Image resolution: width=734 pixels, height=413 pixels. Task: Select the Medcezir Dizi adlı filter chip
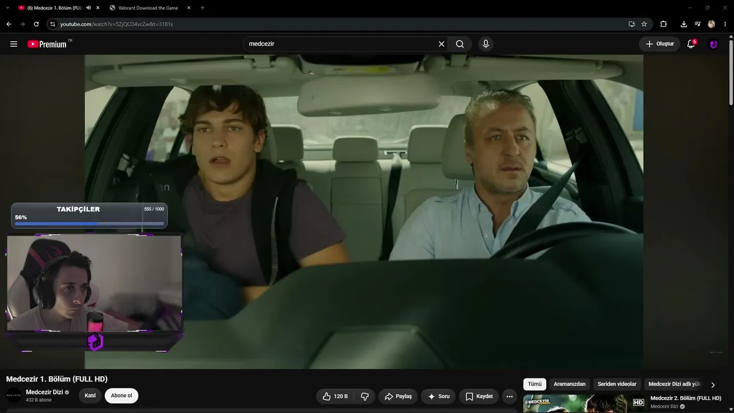point(674,384)
